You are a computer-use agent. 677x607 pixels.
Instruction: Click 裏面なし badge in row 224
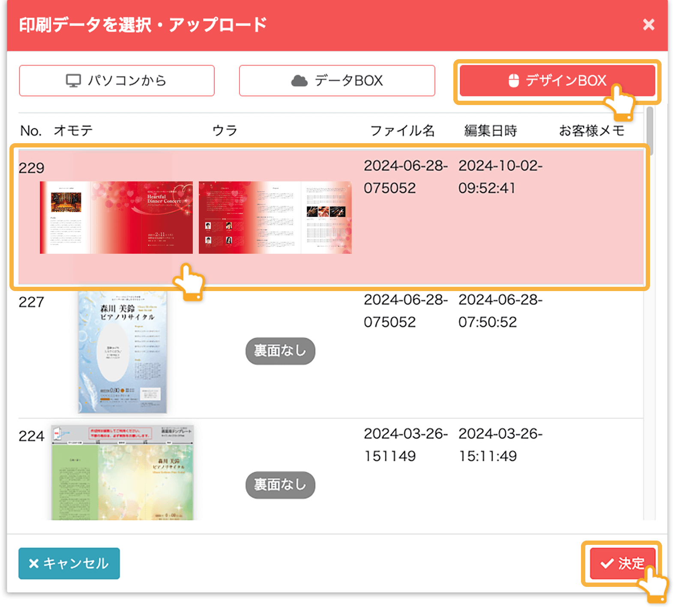pos(280,485)
